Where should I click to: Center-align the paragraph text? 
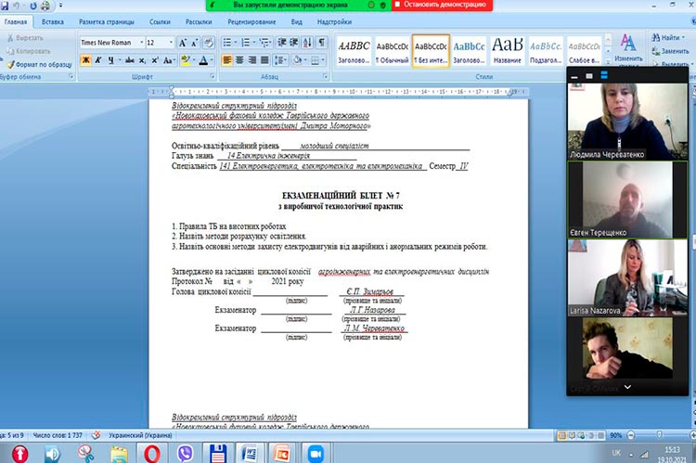pyautogui.click(x=238, y=60)
